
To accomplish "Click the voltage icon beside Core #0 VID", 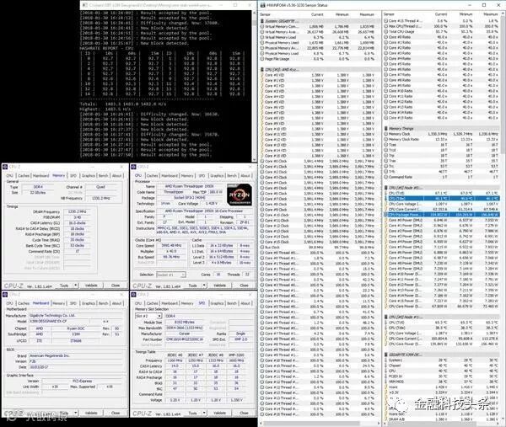I will point(262,75).
